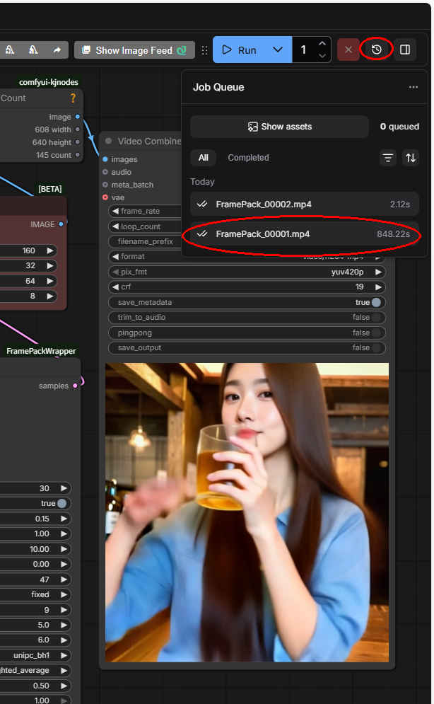
Task: Click the Show Image Feed button
Action: click(x=134, y=50)
